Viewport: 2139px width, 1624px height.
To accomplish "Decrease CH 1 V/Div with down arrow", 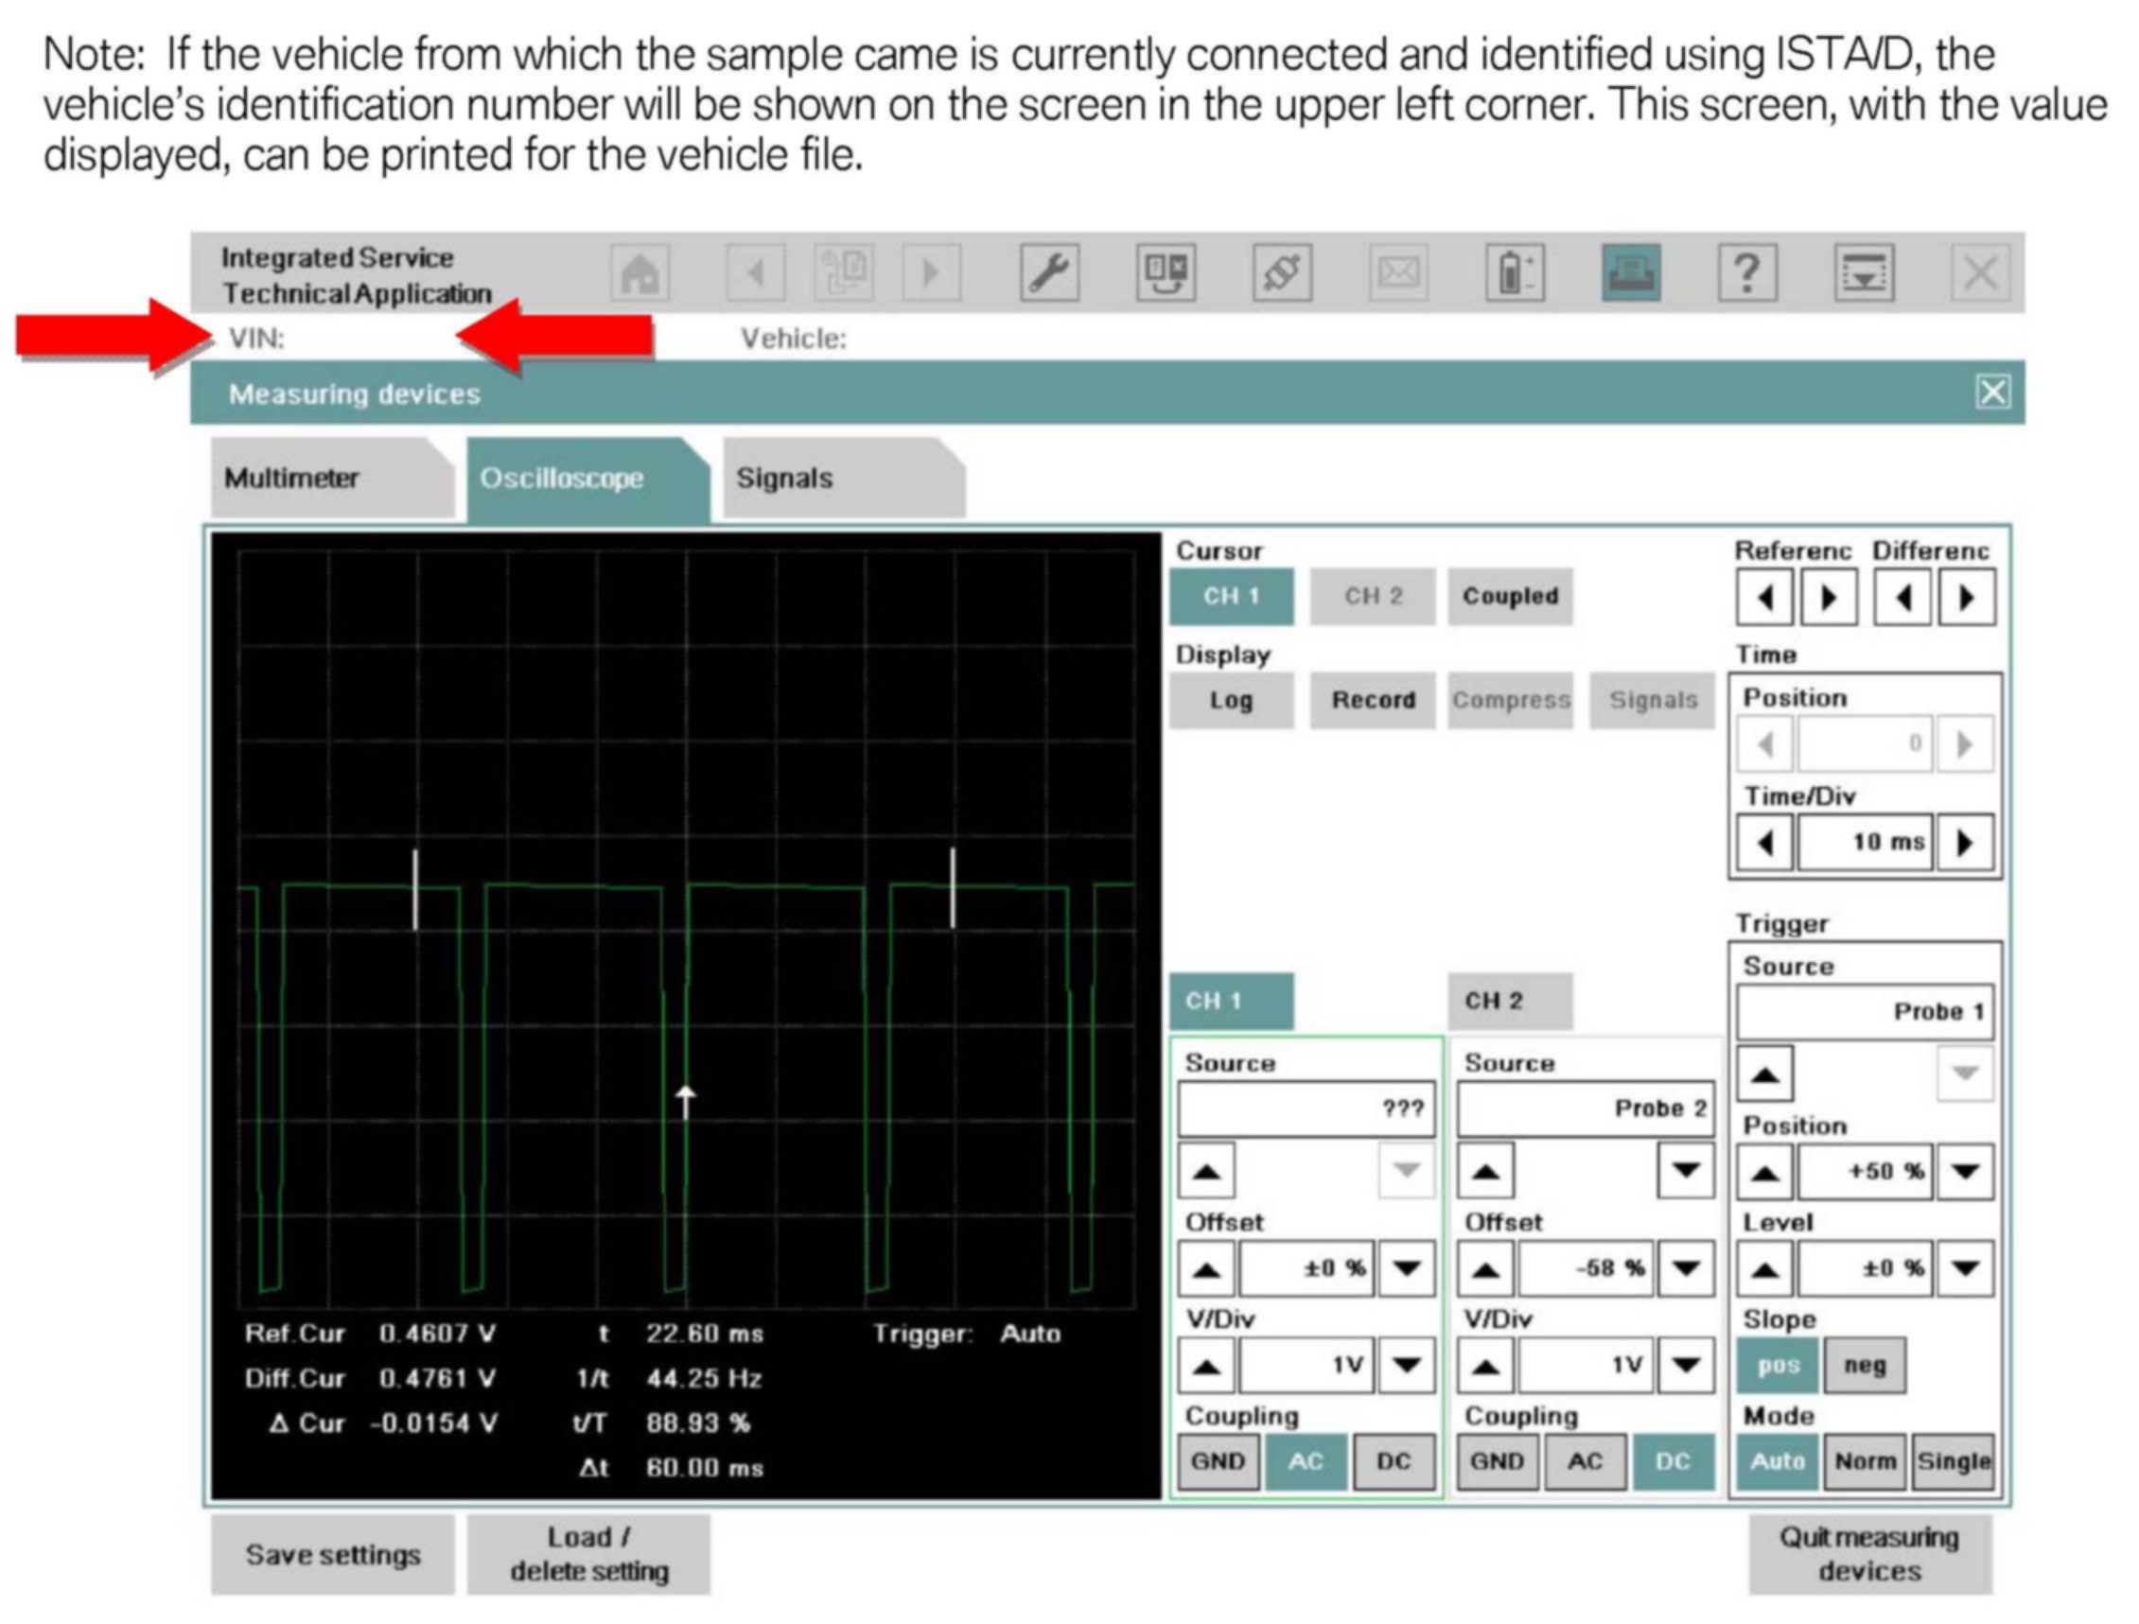I will click(x=1405, y=1365).
